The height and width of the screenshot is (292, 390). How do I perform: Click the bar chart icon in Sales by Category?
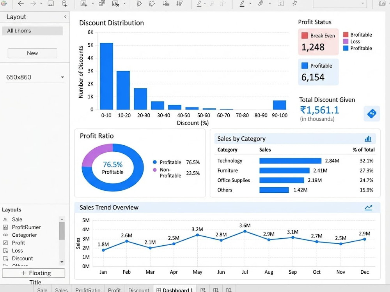(368, 139)
